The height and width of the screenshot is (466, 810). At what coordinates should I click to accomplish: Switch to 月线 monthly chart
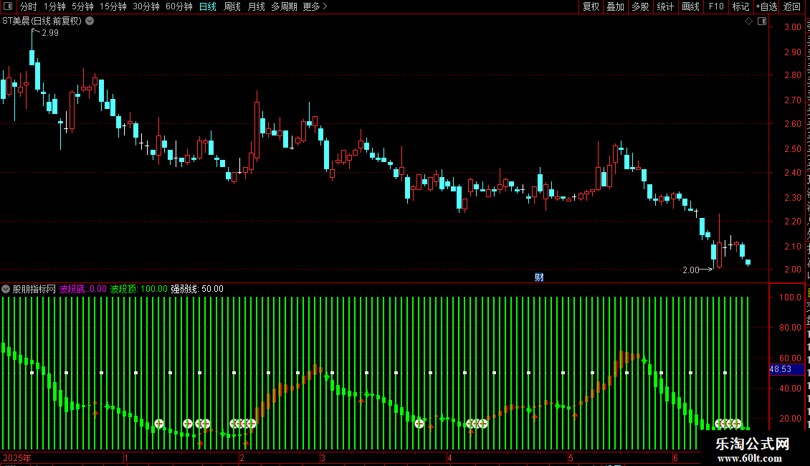pyautogui.click(x=256, y=6)
